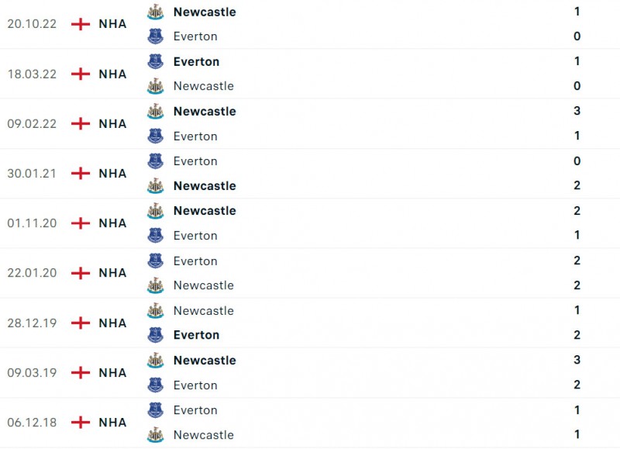Select NHA league label for 06.12.18
Screen dimensions: 620x449
[112, 423]
